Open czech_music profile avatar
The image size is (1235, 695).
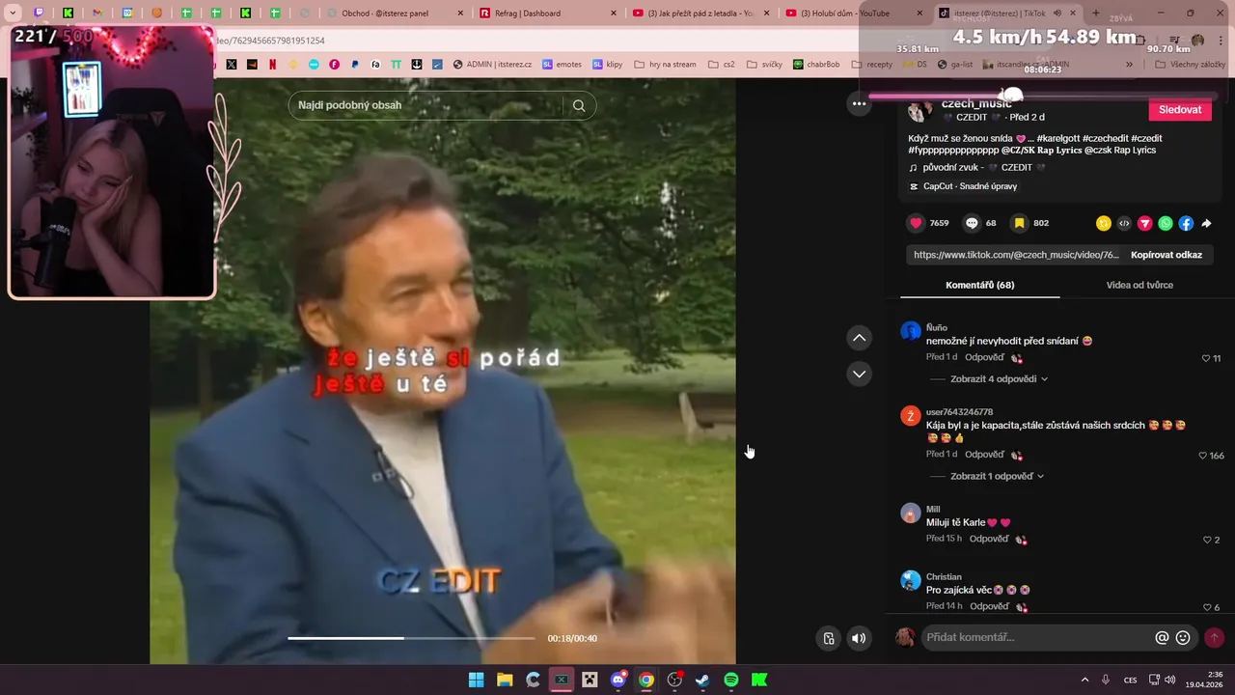point(919,110)
